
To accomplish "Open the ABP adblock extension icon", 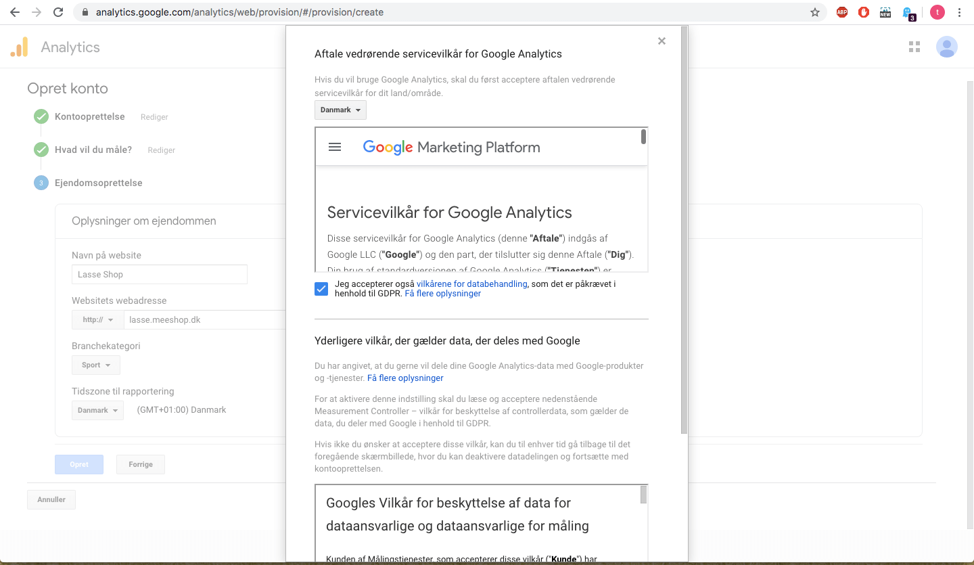I will [842, 12].
